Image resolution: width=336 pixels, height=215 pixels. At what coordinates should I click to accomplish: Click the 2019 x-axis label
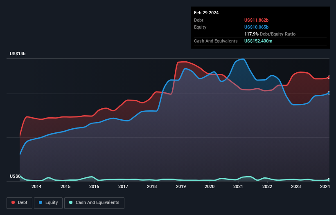click(x=181, y=186)
